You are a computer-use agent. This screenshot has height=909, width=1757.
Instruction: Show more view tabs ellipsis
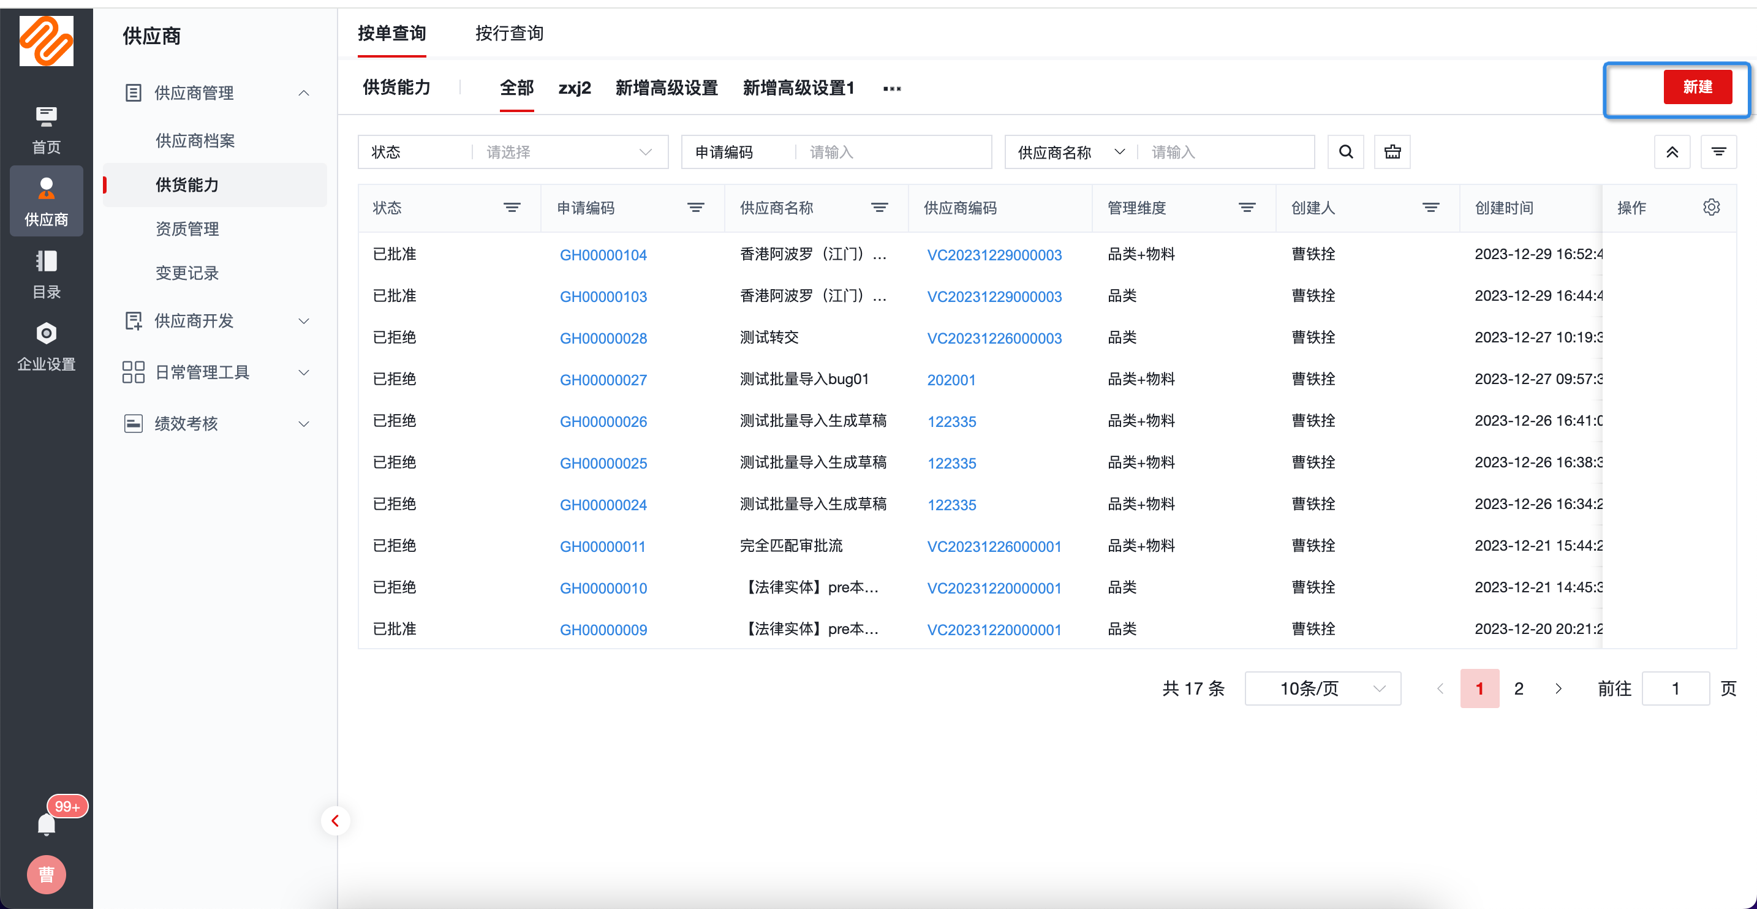[892, 88]
